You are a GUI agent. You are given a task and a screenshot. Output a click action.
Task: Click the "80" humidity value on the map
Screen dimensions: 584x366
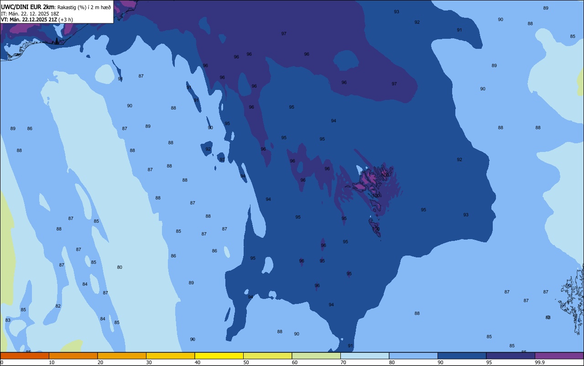pyautogui.click(x=120, y=267)
